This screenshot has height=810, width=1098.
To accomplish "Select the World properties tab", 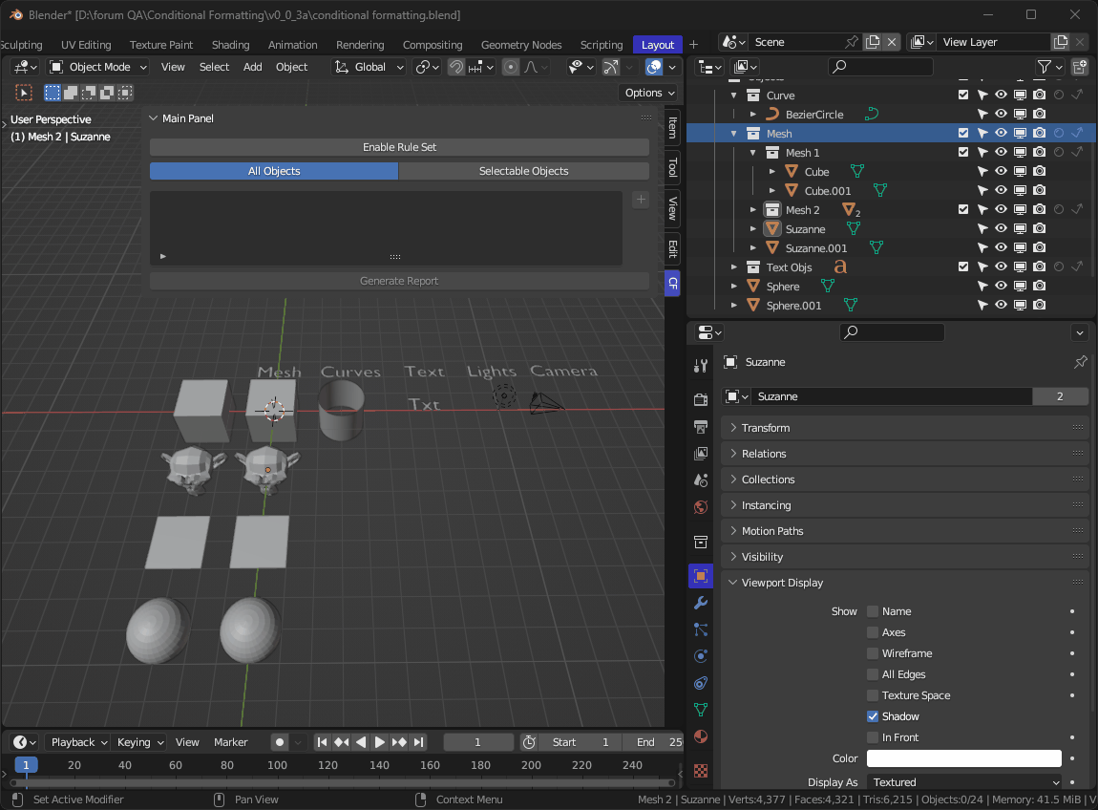I will tap(701, 505).
